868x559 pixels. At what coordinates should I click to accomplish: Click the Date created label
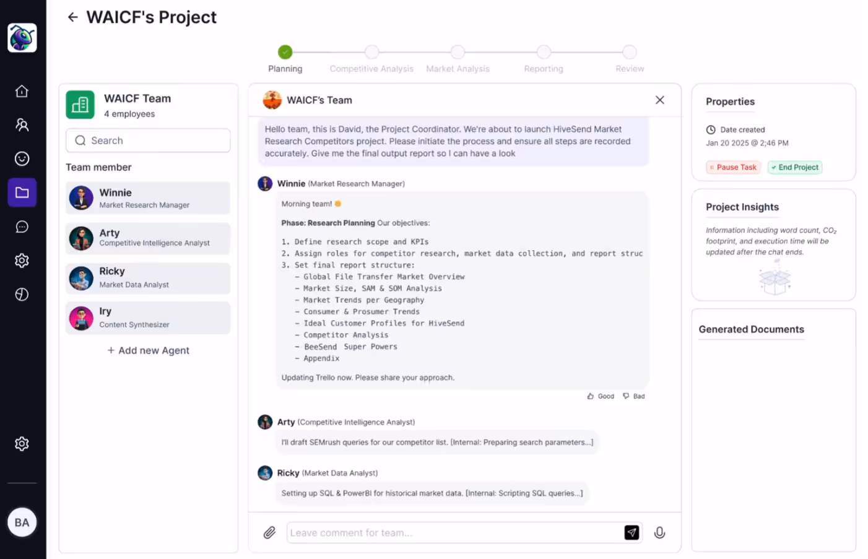click(742, 129)
